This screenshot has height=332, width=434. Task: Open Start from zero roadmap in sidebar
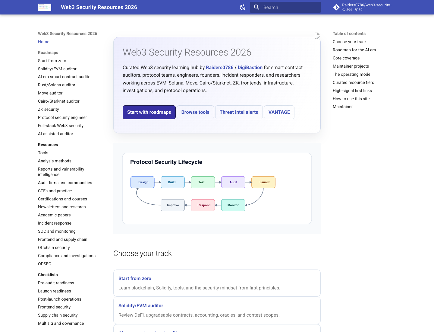(x=52, y=61)
